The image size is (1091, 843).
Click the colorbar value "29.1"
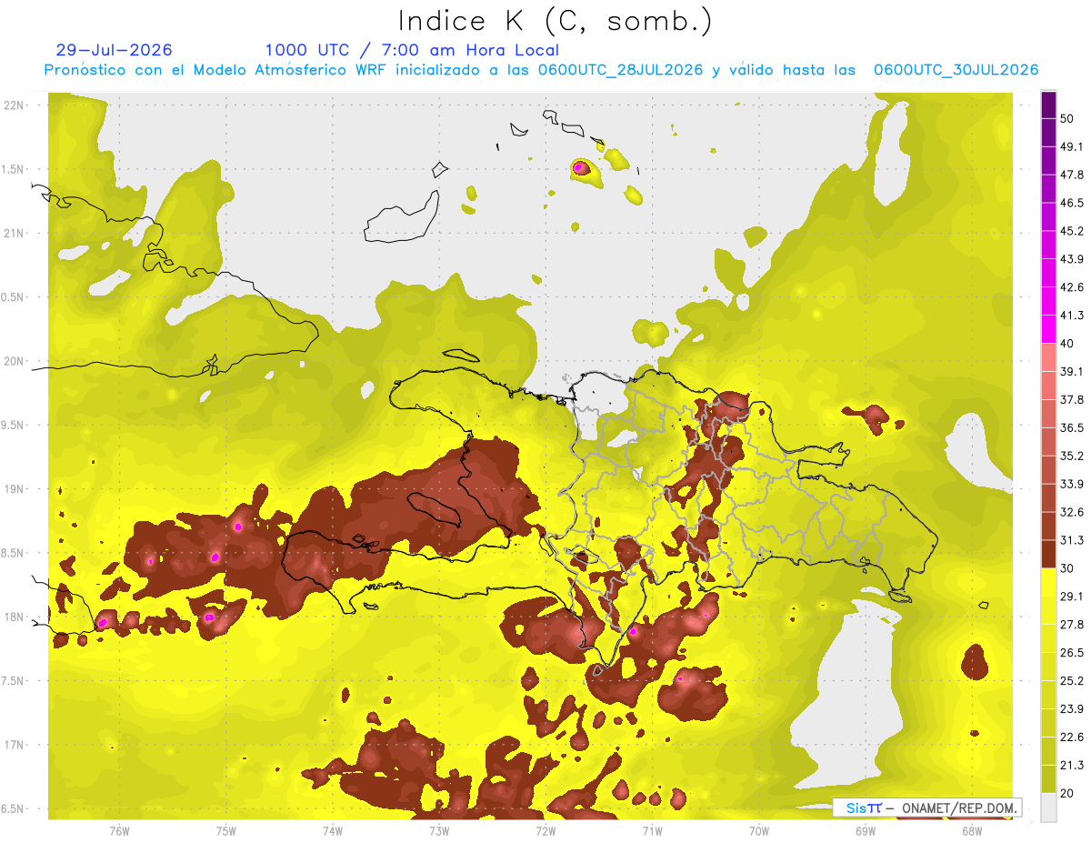[1072, 597]
